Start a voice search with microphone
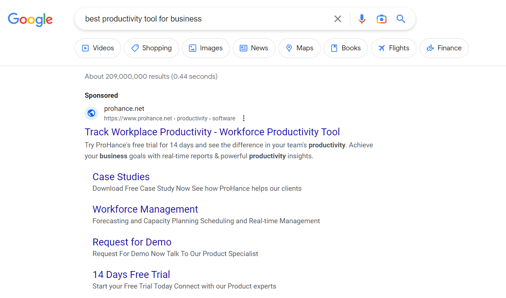506x298 pixels. coord(362,19)
